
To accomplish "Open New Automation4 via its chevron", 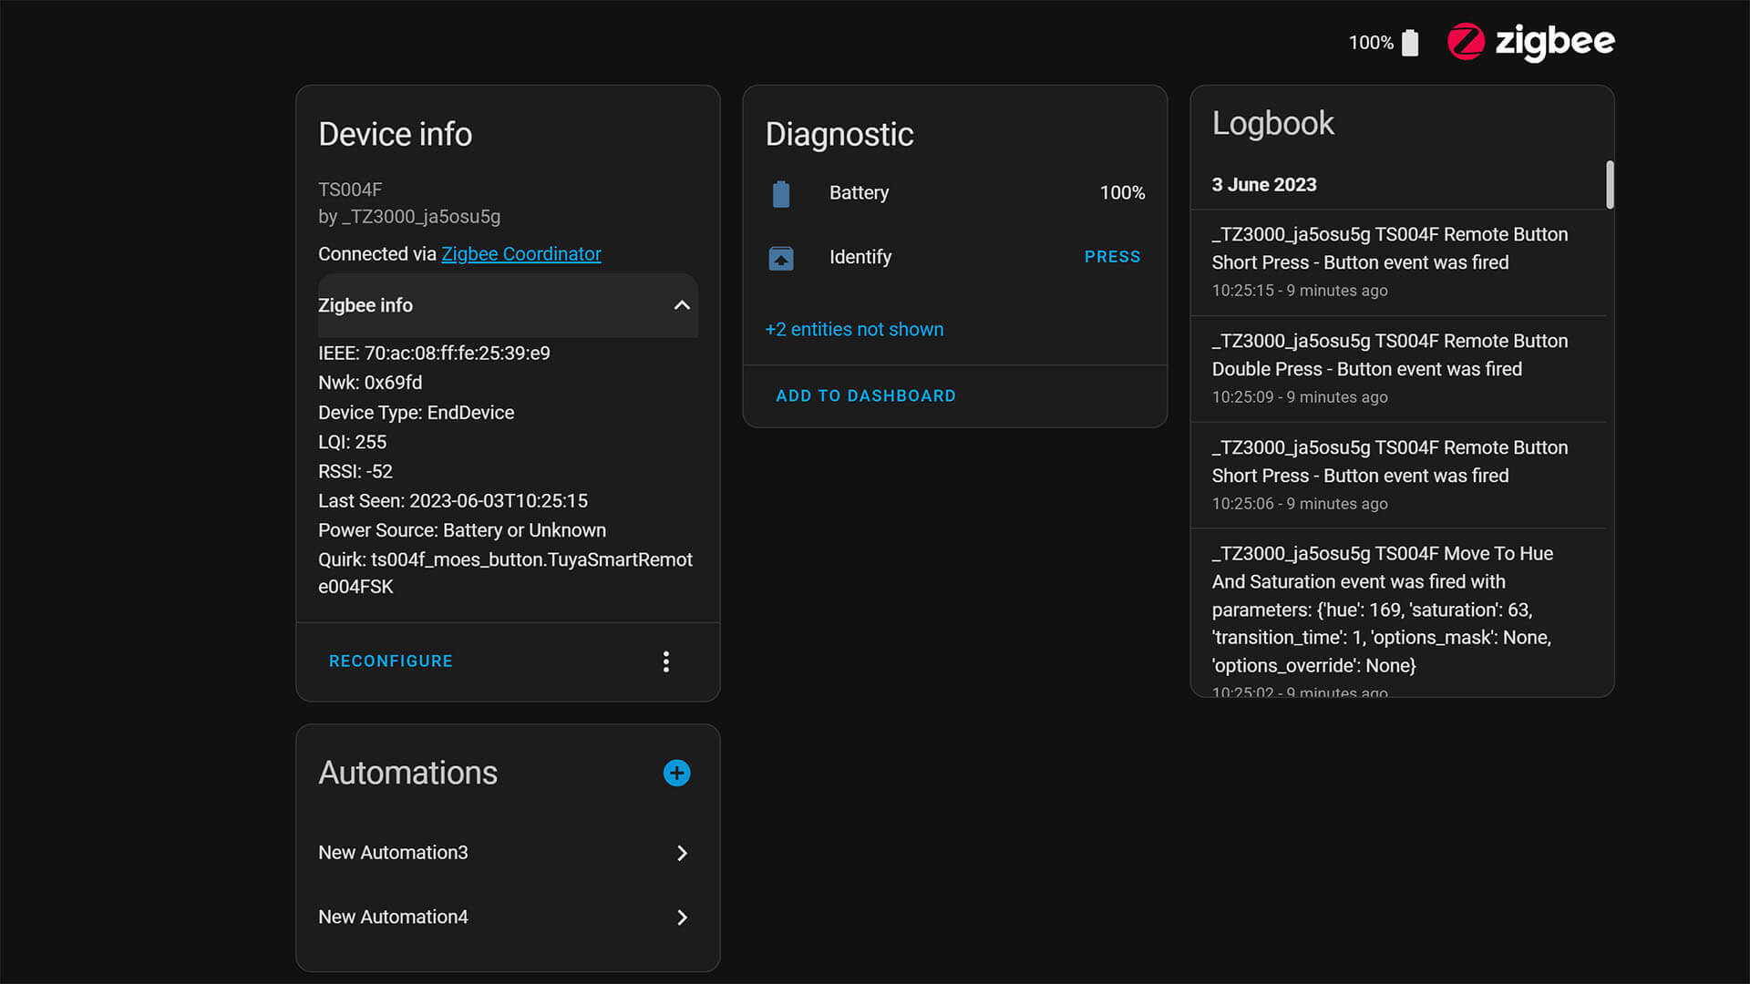I will point(682,917).
